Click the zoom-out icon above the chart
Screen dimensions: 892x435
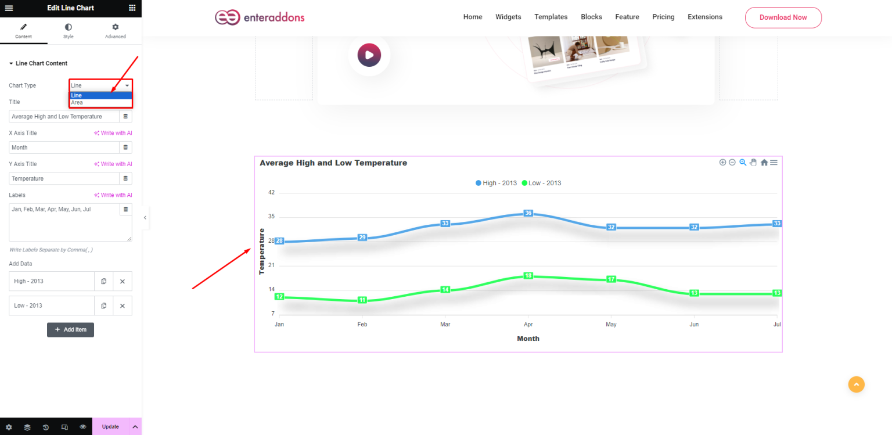(732, 162)
